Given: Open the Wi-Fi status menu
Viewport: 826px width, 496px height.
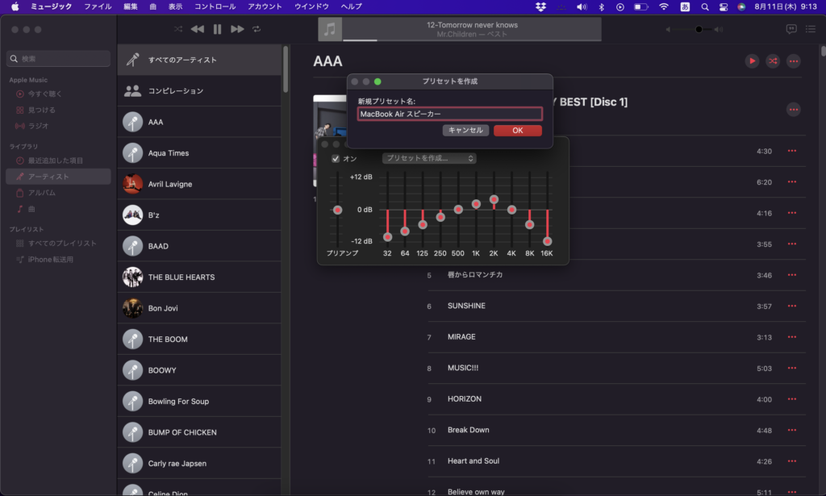Looking at the screenshot, I should pos(664,6).
